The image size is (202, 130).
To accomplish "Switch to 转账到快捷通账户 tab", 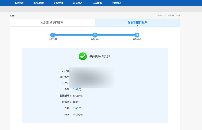I will [x=52, y=22].
